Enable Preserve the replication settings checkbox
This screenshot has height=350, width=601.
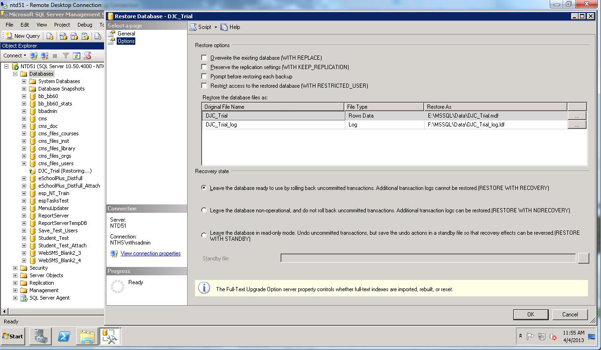tap(204, 67)
